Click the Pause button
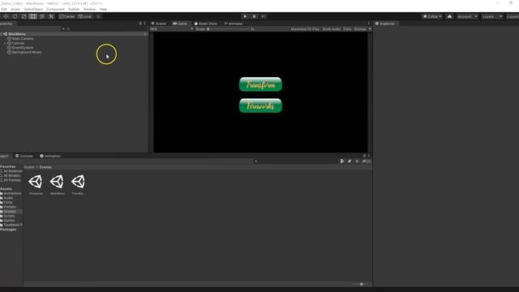 point(254,16)
